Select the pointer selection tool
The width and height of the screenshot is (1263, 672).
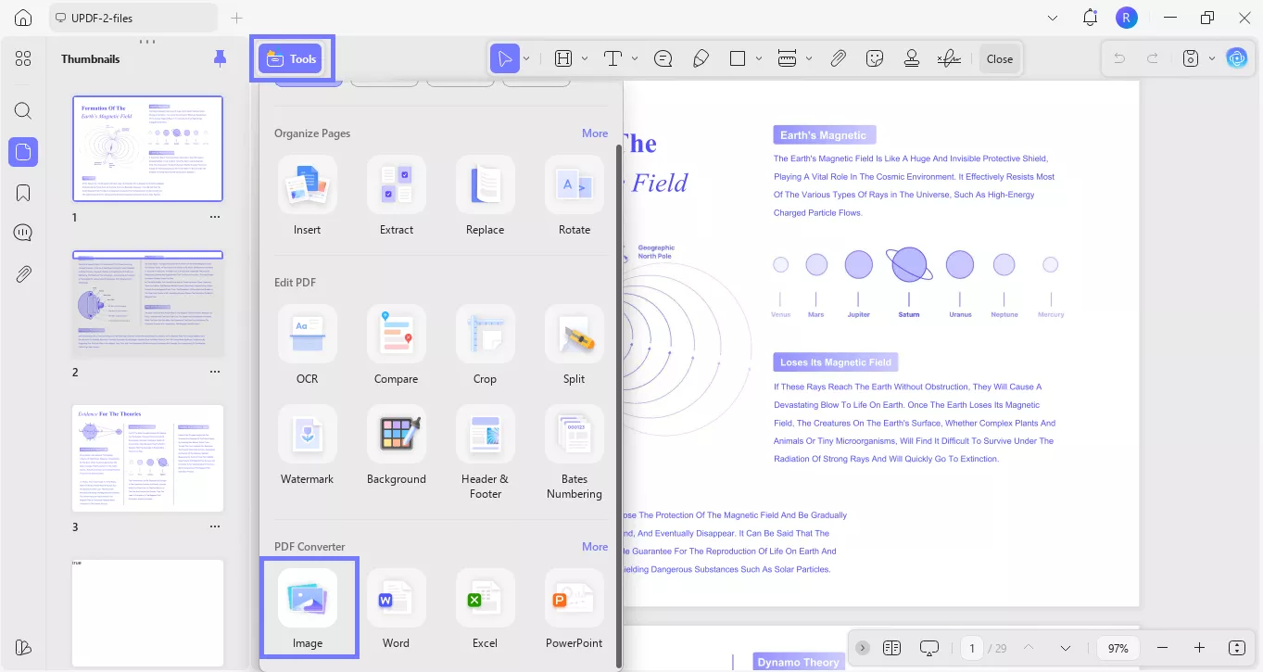(x=506, y=58)
